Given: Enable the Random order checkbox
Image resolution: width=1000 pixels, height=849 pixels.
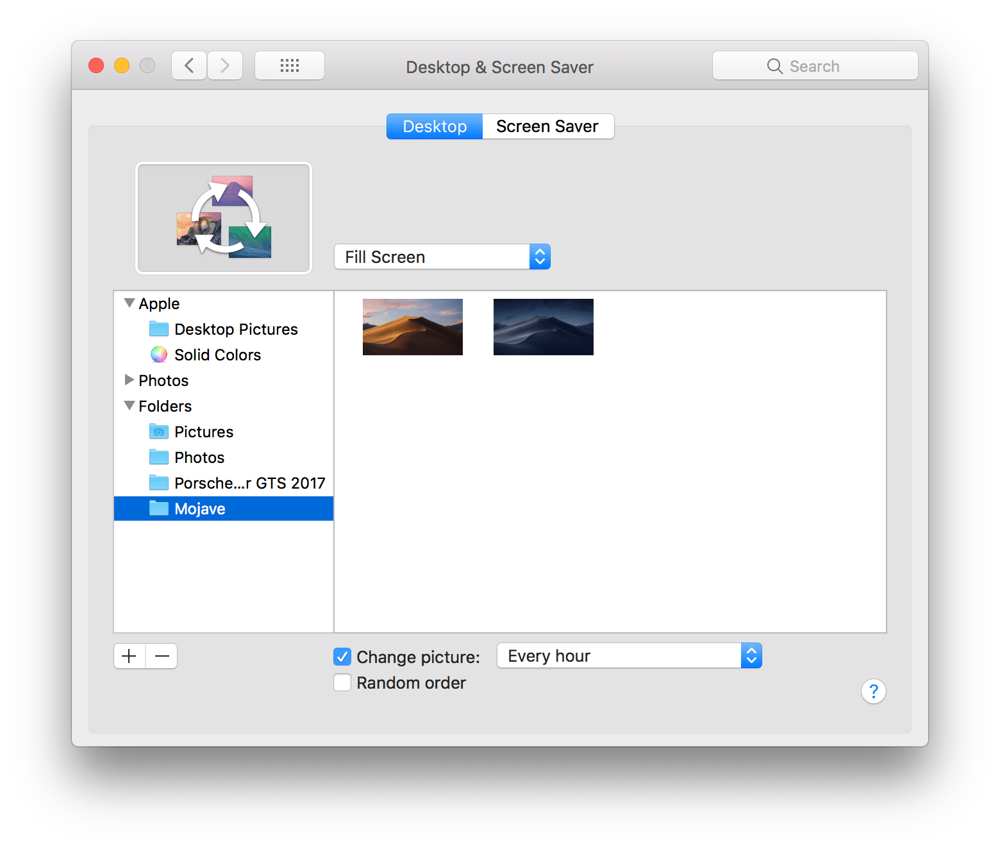Looking at the screenshot, I should point(342,682).
